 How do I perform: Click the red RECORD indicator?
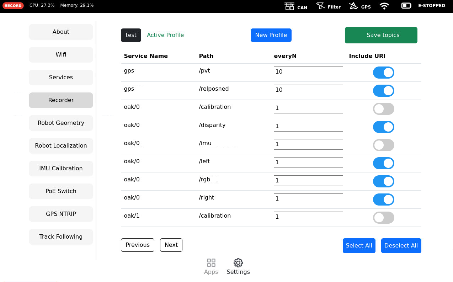pos(13,6)
